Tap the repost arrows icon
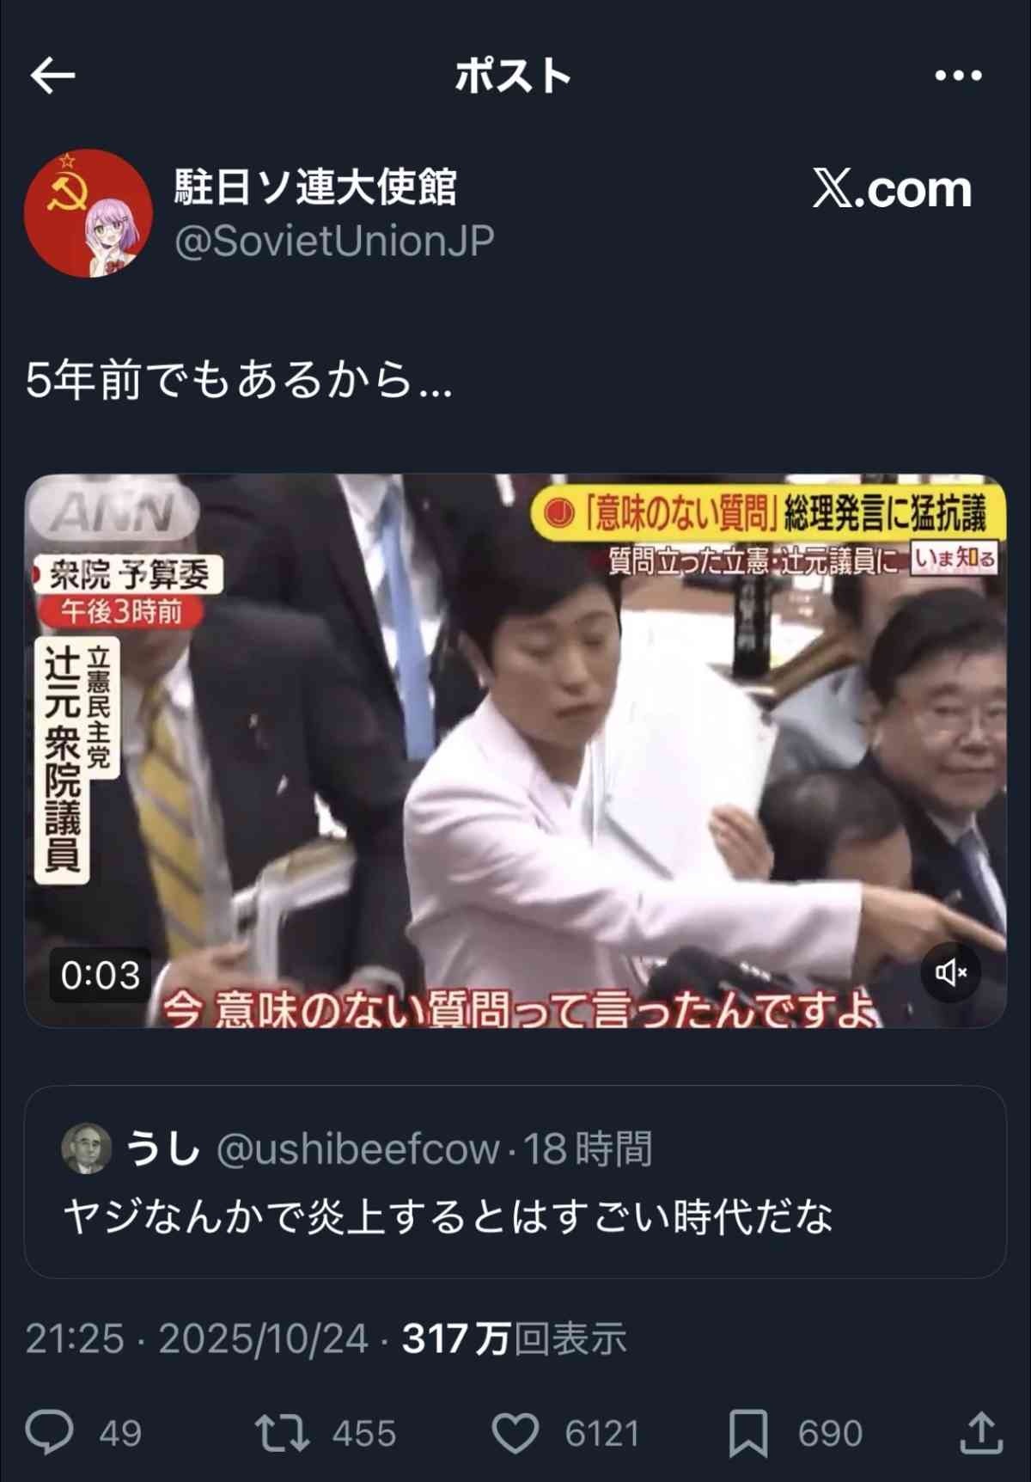The image size is (1031, 1482). coord(282,1433)
